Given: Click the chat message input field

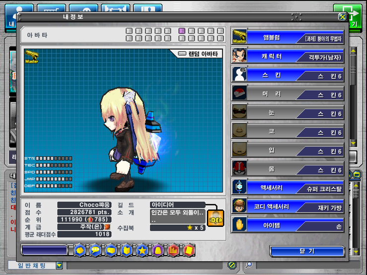Looking at the screenshot, I should [x=144, y=265].
